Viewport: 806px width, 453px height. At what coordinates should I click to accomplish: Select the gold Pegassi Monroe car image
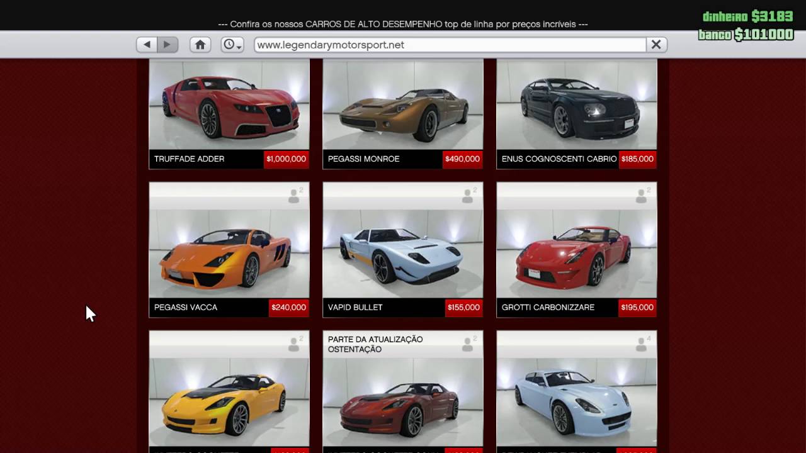[x=403, y=104]
